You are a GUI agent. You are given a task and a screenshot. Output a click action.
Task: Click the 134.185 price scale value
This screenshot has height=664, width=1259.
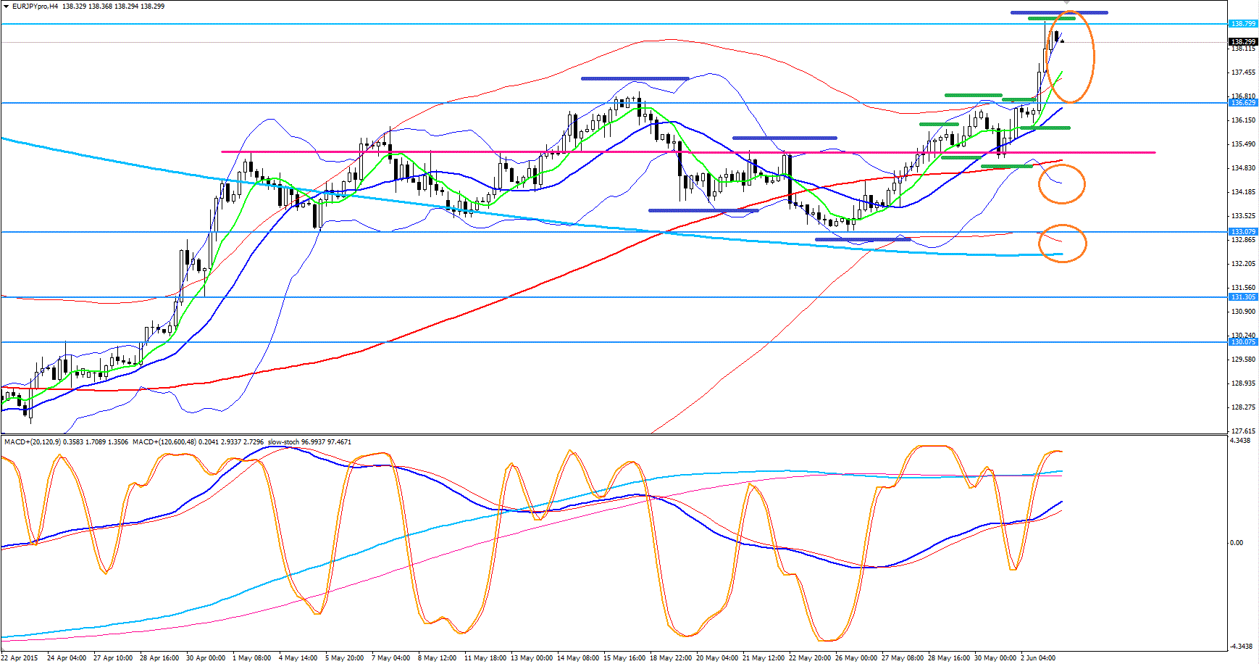1243,192
